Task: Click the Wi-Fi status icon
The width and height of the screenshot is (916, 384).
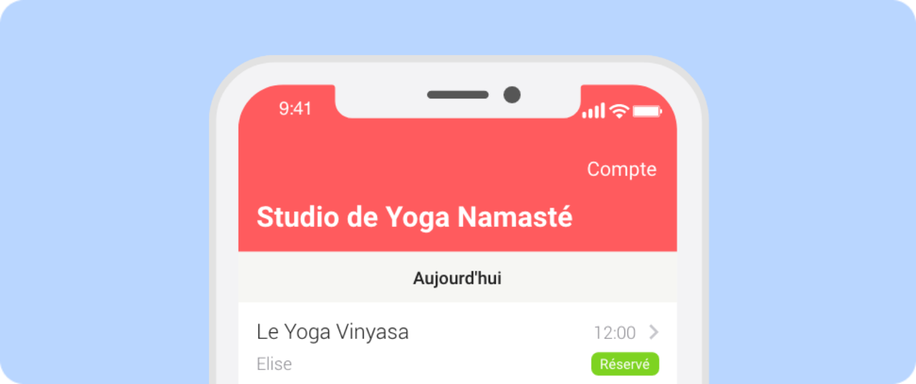Action: click(x=618, y=110)
